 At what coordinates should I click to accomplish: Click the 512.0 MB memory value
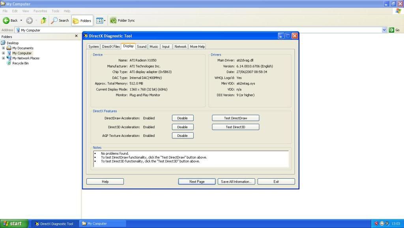(136, 84)
